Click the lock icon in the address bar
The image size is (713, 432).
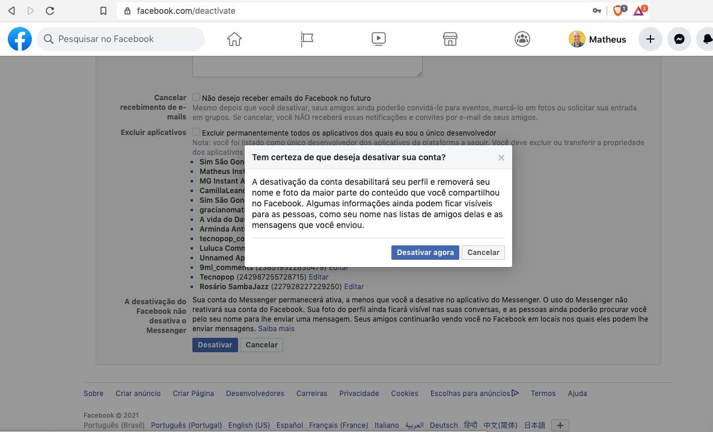pyautogui.click(x=128, y=11)
